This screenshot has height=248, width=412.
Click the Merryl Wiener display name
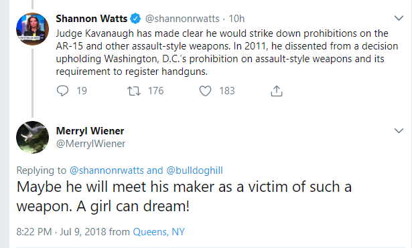click(90, 131)
